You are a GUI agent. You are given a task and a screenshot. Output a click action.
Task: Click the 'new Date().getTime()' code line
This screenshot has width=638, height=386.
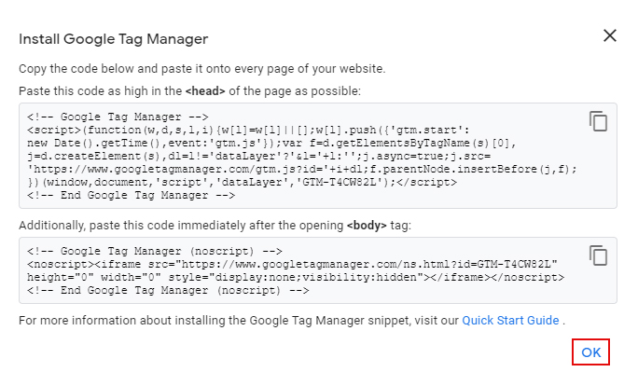tap(271, 144)
